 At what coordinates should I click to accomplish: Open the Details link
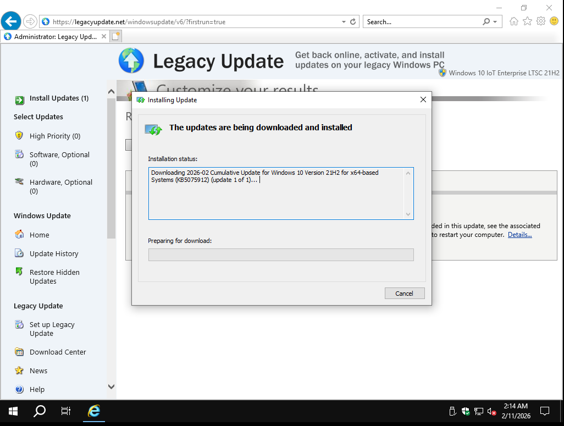point(520,235)
